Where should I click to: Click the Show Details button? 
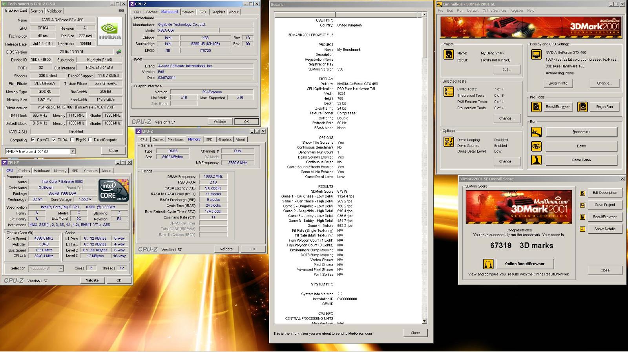(x=605, y=229)
